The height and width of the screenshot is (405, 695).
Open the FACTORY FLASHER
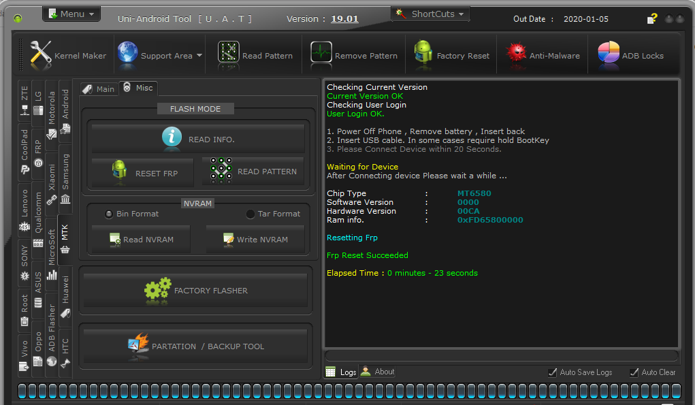[195, 290]
